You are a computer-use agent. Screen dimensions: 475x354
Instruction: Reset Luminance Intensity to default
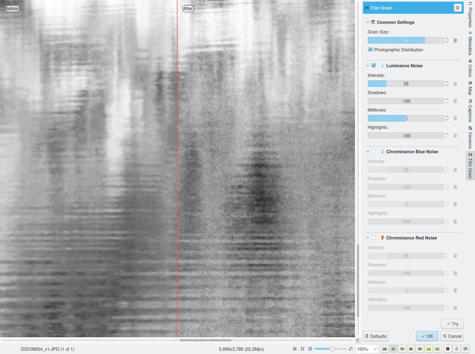455,84
